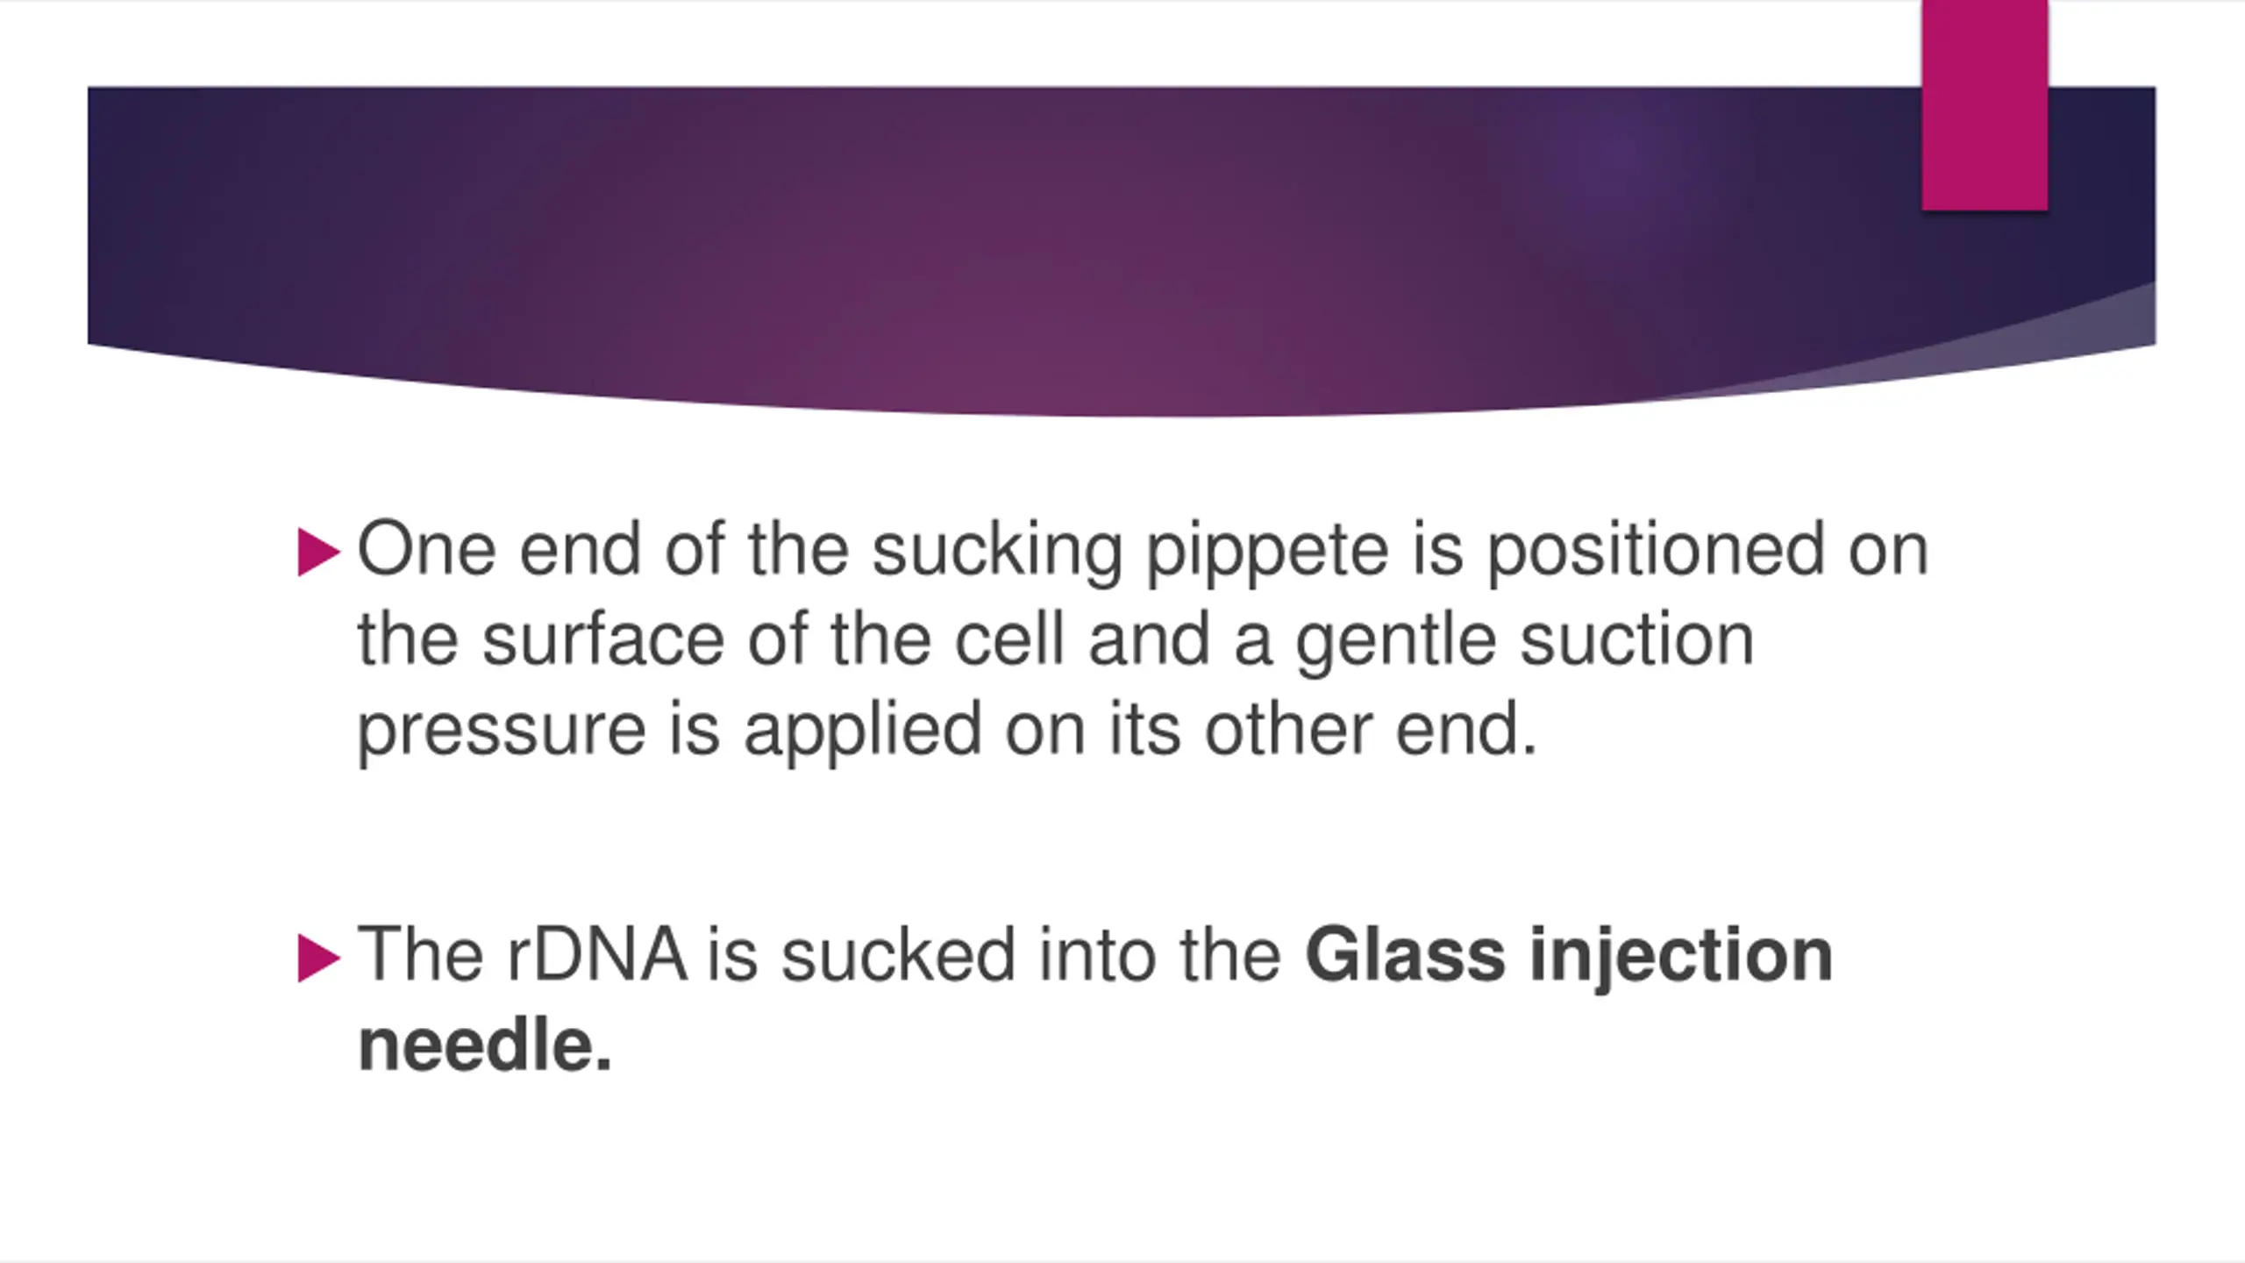The width and height of the screenshot is (2245, 1263).
Task: Select the word "sucked" in second bullet
Action: click(x=898, y=954)
